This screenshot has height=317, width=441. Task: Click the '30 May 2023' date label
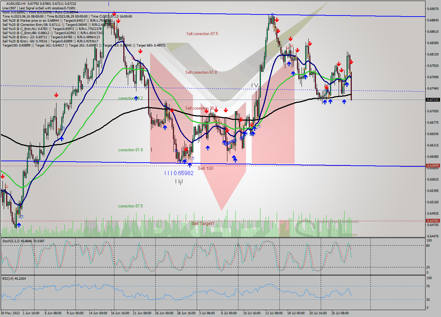pyautogui.click(x=10, y=313)
